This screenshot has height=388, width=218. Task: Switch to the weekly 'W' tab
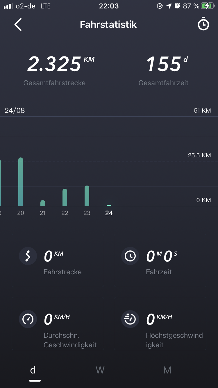point(100,370)
